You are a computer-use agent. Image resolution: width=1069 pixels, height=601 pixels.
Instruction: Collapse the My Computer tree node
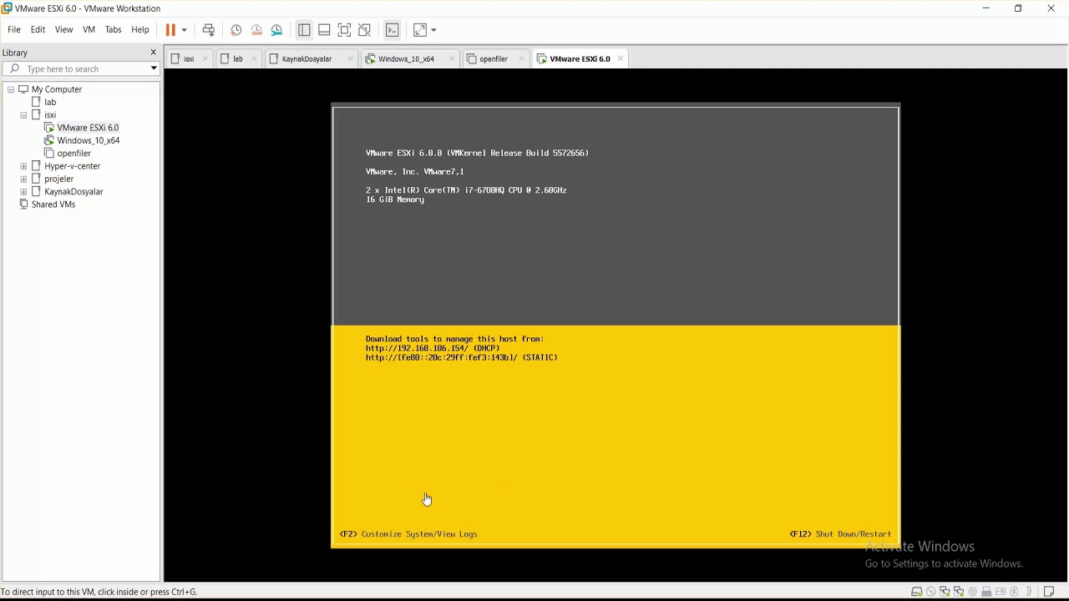11,89
